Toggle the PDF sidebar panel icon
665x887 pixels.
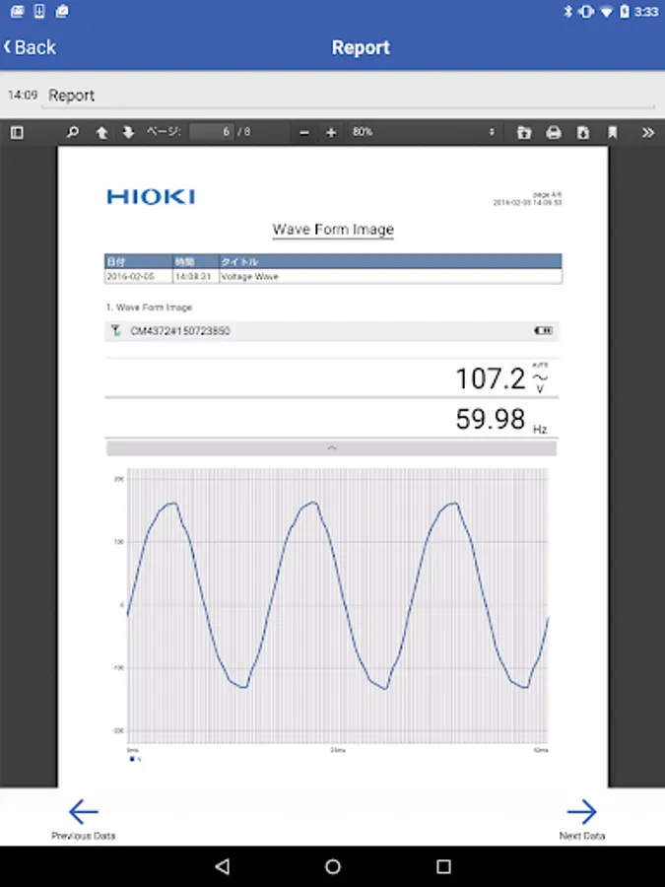click(x=17, y=132)
